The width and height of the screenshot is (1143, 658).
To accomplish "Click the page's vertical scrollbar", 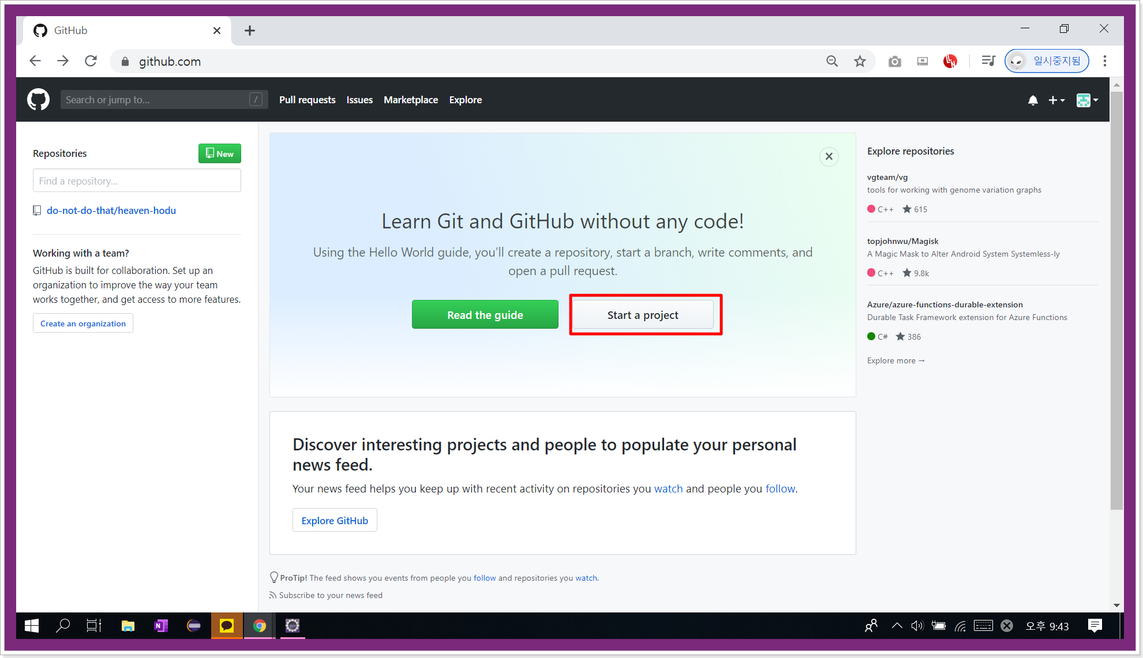I will (1116, 300).
